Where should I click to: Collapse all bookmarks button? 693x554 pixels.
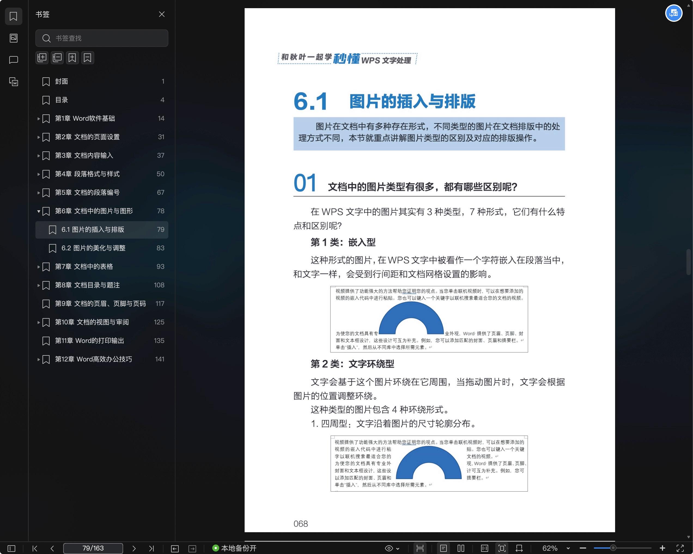[x=57, y=58]
